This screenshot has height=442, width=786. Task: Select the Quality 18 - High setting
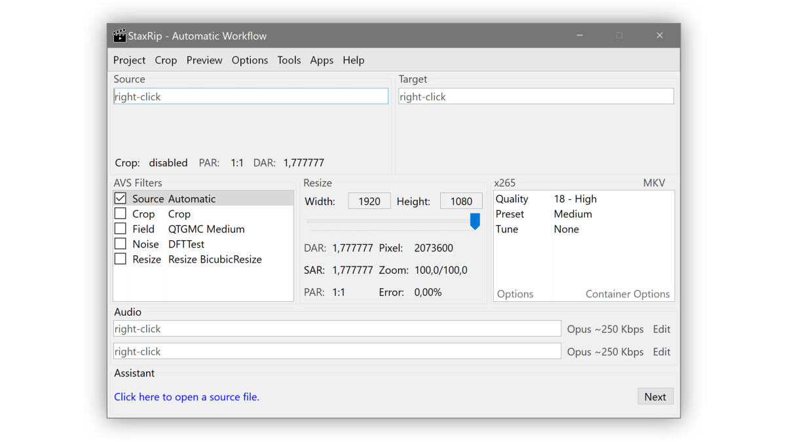[x=575, y=199]
